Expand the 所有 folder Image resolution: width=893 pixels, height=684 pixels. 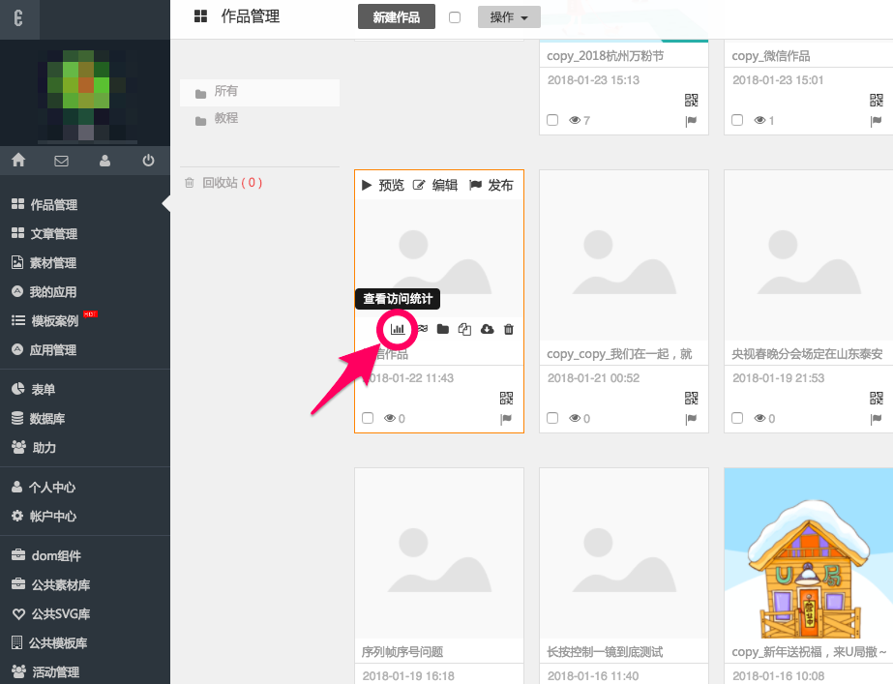(225, 92)
